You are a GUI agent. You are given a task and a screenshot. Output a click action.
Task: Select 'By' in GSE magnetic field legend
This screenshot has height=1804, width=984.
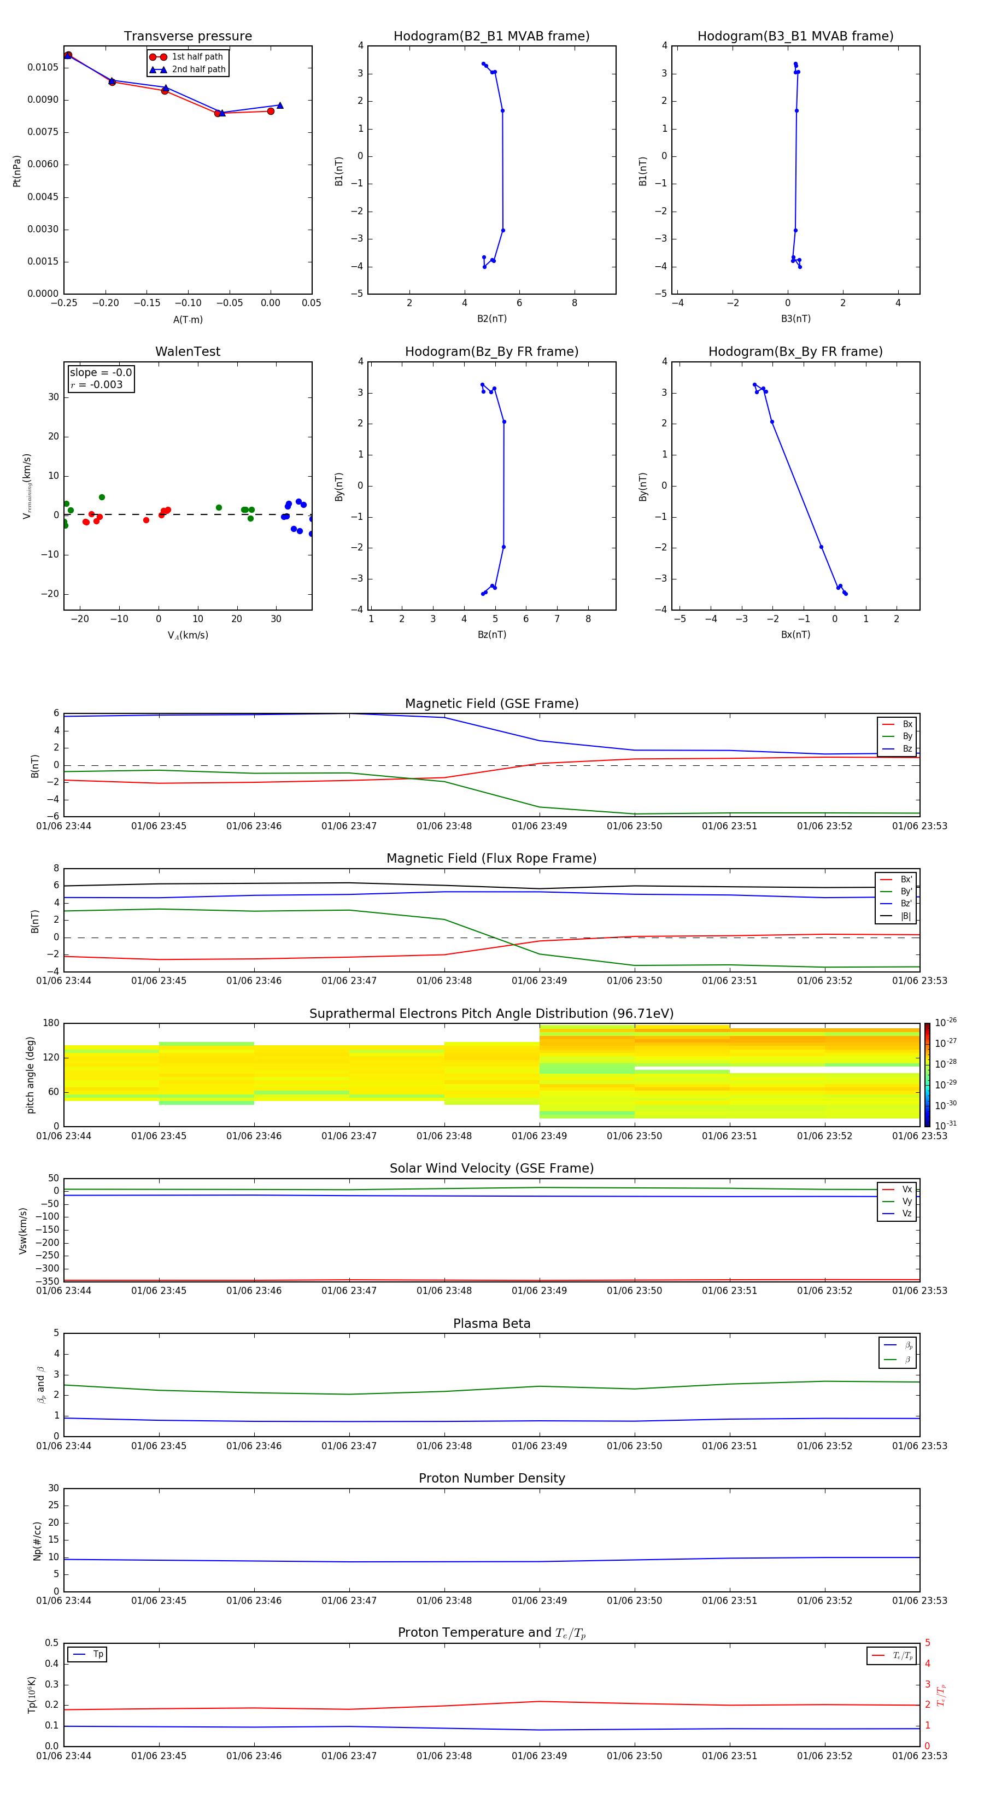897,737
